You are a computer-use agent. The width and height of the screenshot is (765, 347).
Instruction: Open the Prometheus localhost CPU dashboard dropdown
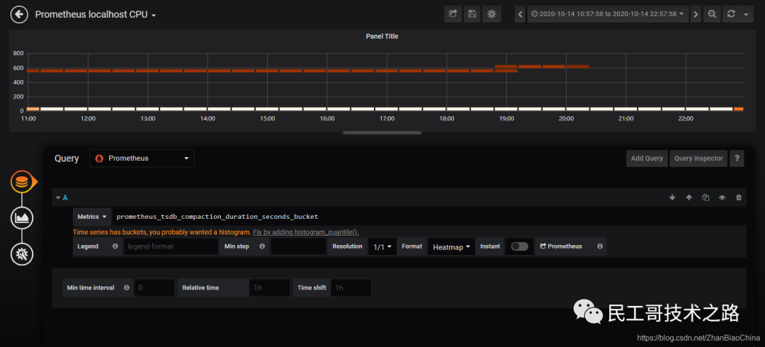(96, 15)
